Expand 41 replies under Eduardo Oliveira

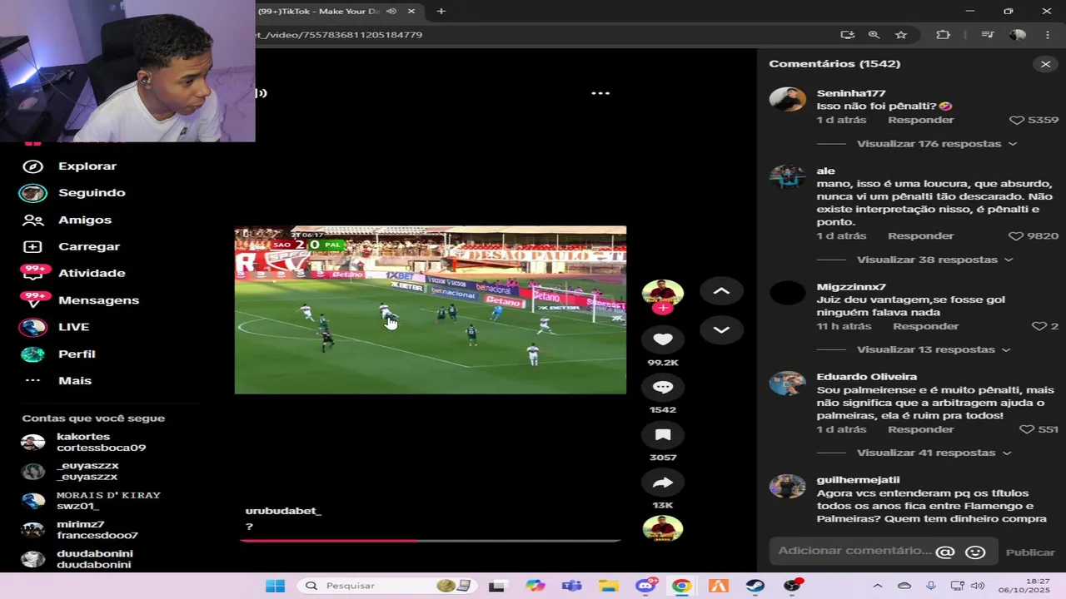[x=934, y=453]
